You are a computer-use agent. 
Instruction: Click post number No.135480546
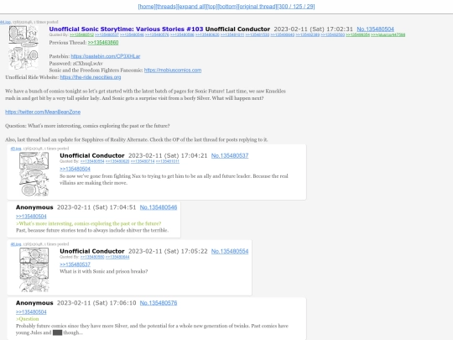click(x=159, y=207)
